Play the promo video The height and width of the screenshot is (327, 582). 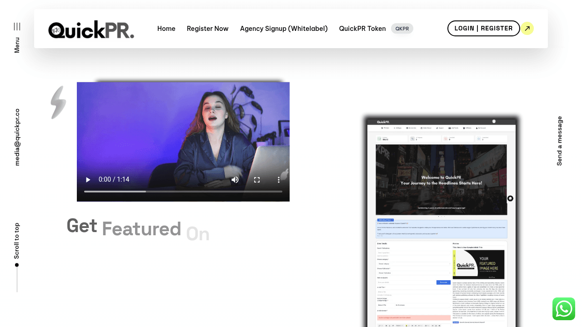[x=88, y=179]
